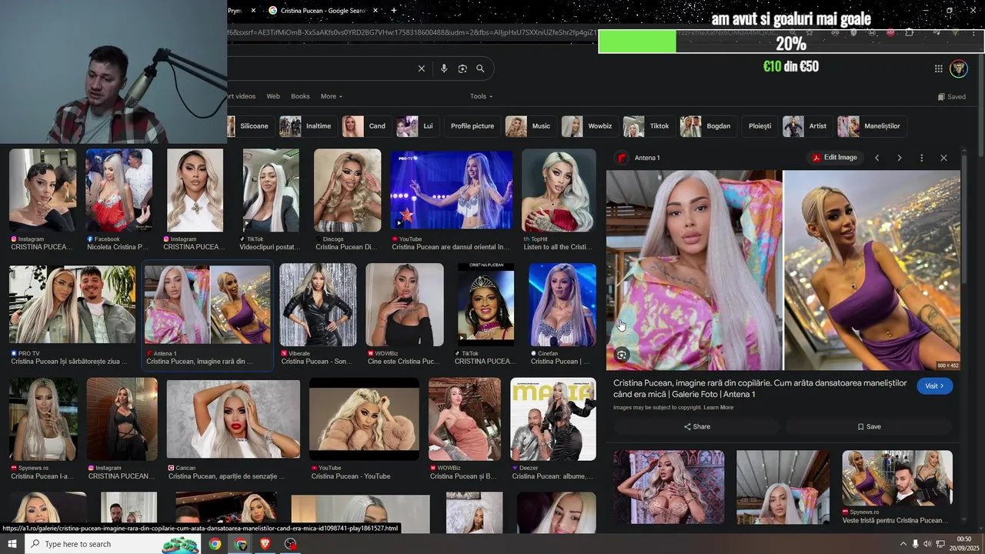Click the Cine este Cristina Puc... WOWBiz caption
Viewport: 985px width, 554px height.
pos(404,362)
